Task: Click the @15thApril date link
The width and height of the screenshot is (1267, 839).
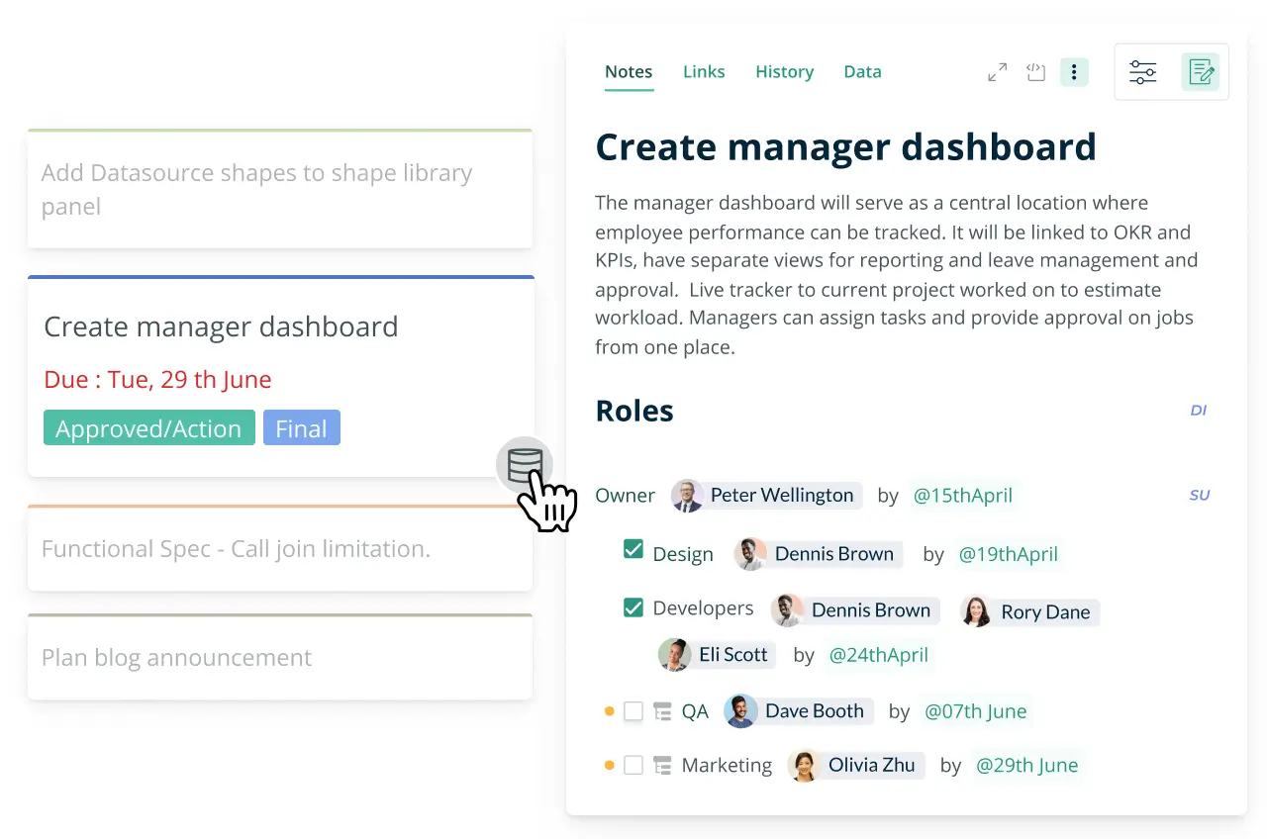Action: [962, 496]
